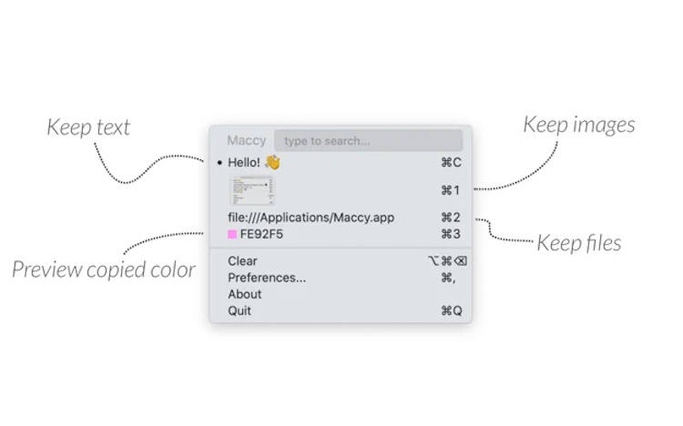Screen dimensions: 683x426
Task: Click the ⌘2 shortcut for file entry
Action: (451, 218)
